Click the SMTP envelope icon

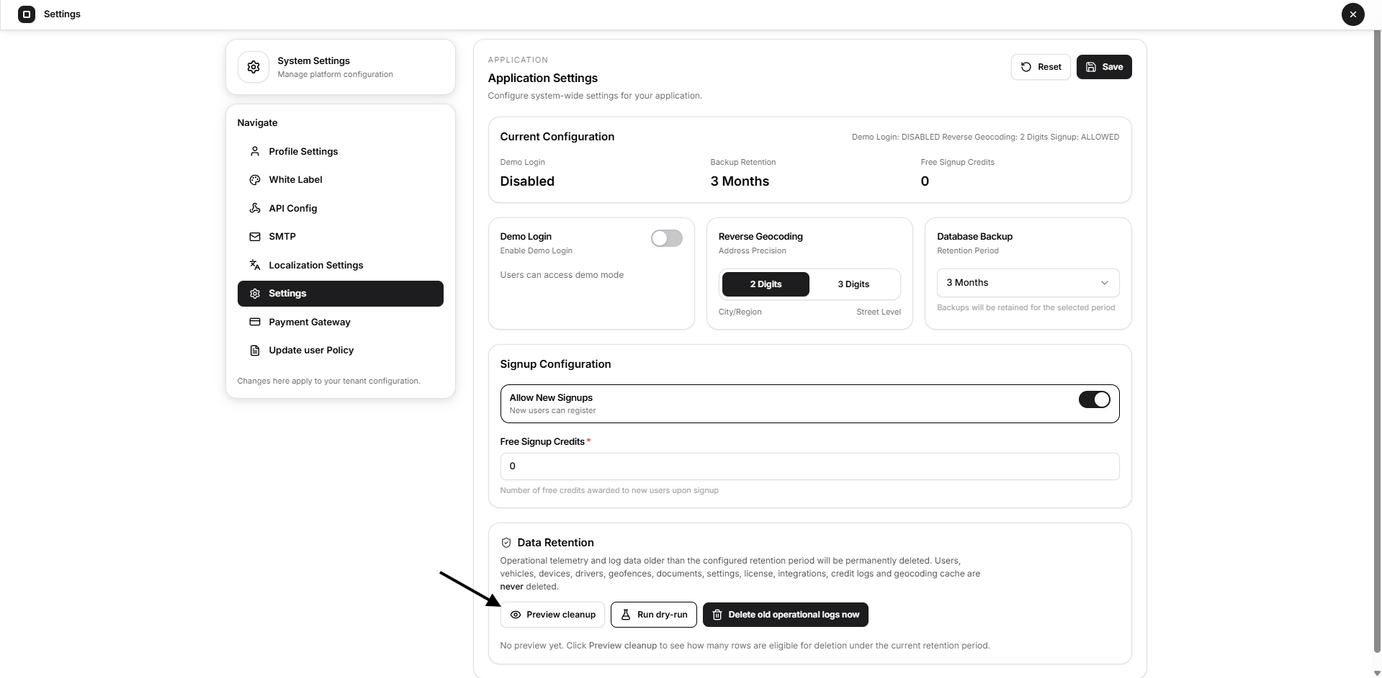(255, 237)
